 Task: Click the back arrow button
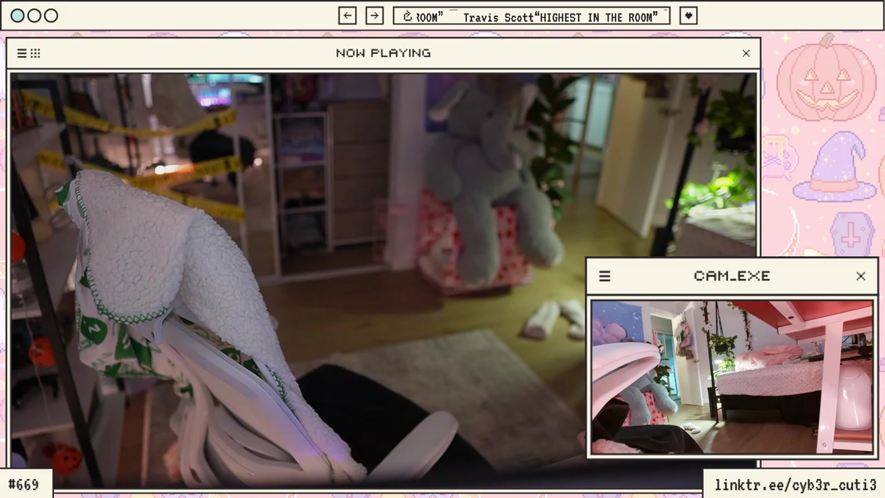pos(347,16)
